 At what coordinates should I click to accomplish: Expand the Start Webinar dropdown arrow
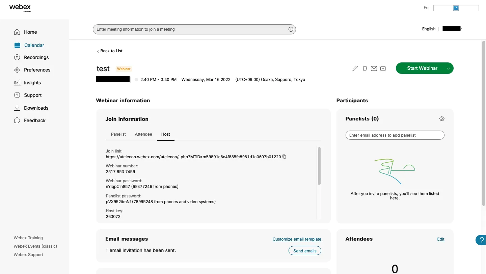click(x=448, y=68)
